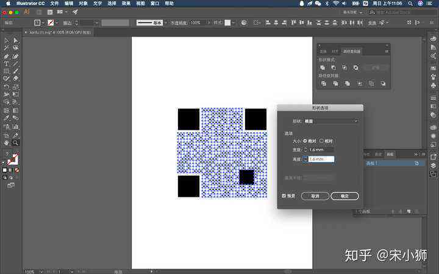
Task: Click the Minus Back pathfinder icon
Action: coord(383,83)
